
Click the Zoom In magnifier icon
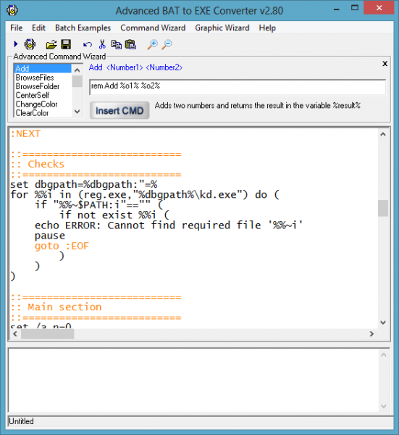coord(152,44)
